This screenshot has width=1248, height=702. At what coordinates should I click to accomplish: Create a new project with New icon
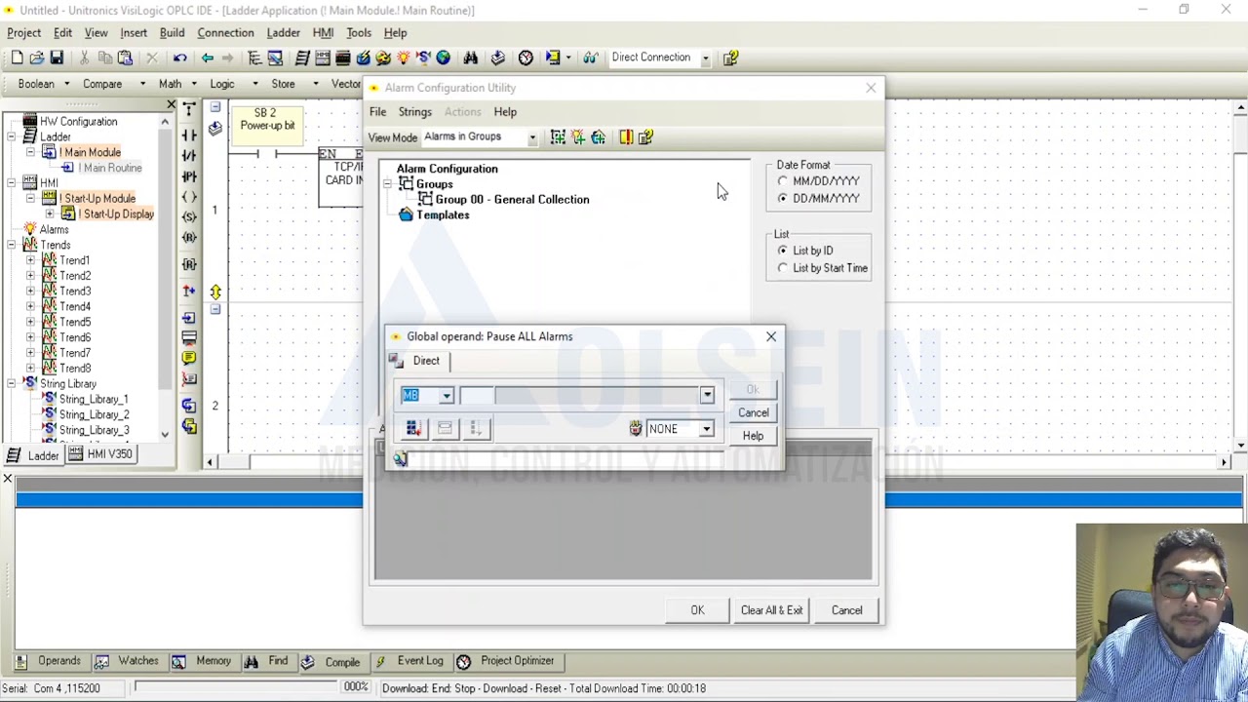(x=17, y=58)
